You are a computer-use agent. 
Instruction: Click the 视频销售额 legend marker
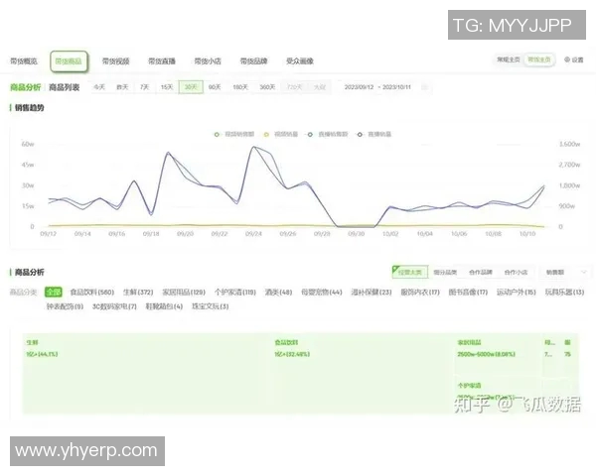(217, 132)
